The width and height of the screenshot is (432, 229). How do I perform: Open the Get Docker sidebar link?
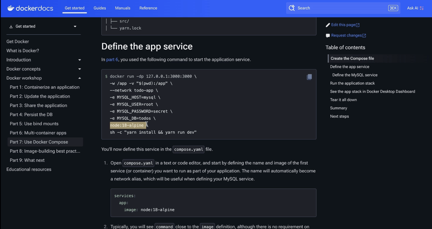(x=18, y=41)
